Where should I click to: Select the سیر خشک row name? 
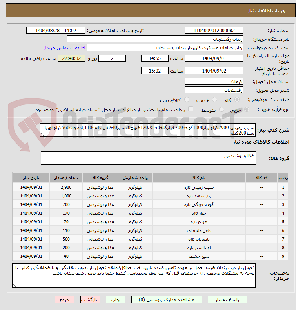click(199, 256)
